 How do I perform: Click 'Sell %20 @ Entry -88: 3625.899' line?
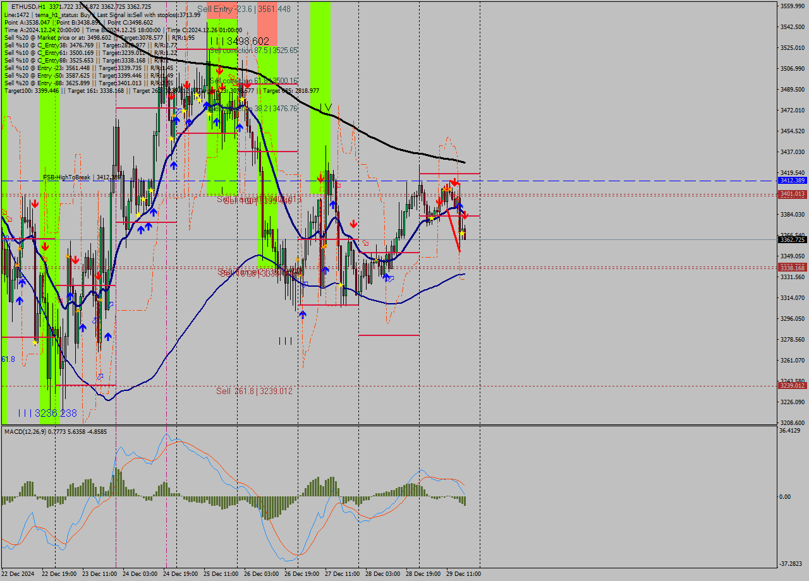[x=88, y=83]
